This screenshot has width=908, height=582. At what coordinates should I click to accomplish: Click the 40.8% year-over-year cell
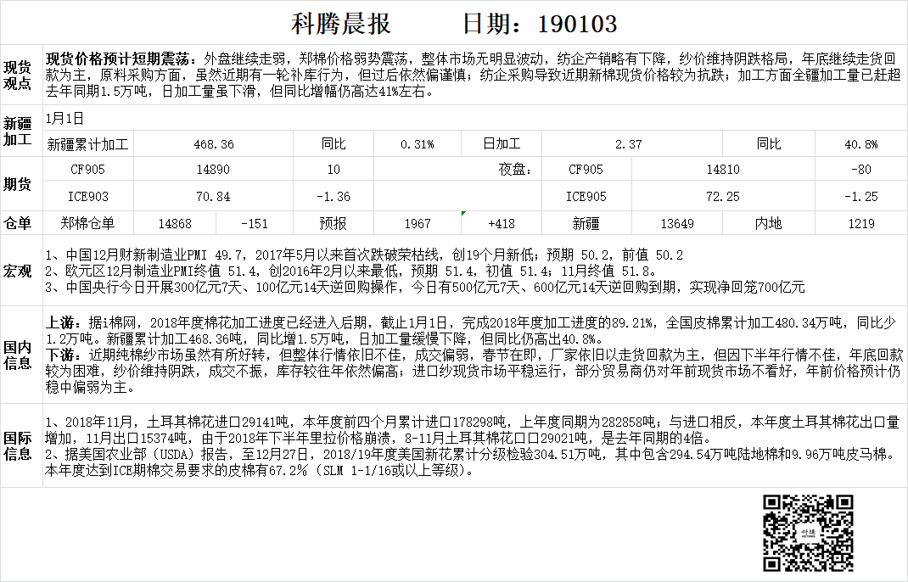861,144
